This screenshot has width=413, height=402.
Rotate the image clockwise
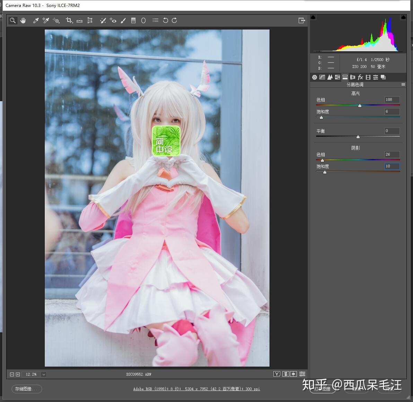coord(174,20)
